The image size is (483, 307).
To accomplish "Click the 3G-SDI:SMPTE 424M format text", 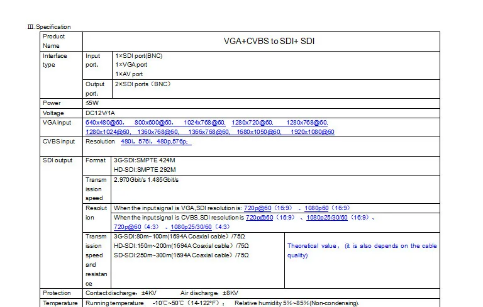I will [145, 160].
